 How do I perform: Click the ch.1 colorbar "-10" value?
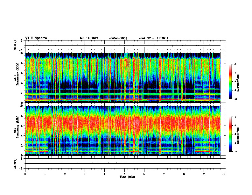pyautogui.click(x=235, y=99)
